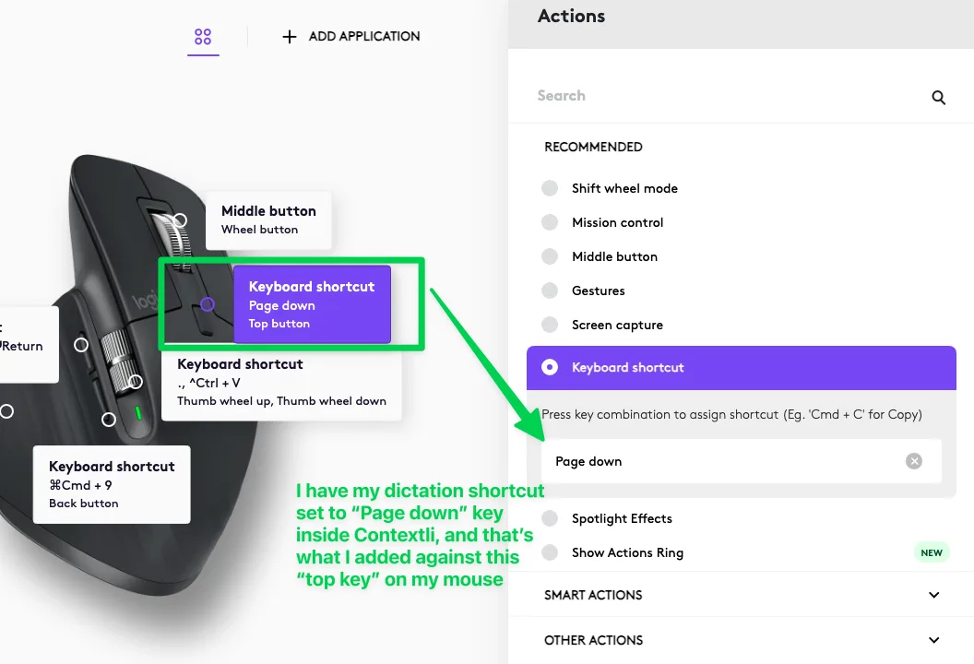The height and width of the screenshot is (664, 974).
Task: Click the plus icon beside Add Application
Action: click(289, 37)
